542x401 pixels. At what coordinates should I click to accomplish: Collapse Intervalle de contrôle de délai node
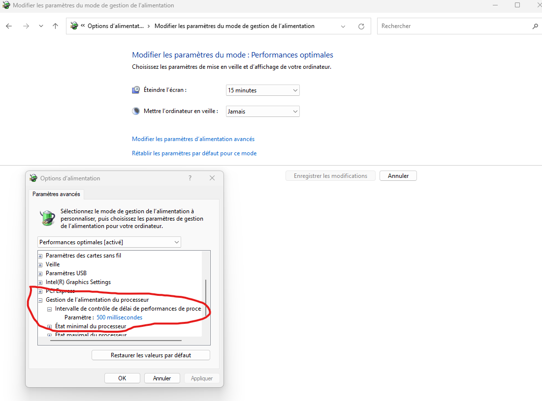(x=49, y=309)
